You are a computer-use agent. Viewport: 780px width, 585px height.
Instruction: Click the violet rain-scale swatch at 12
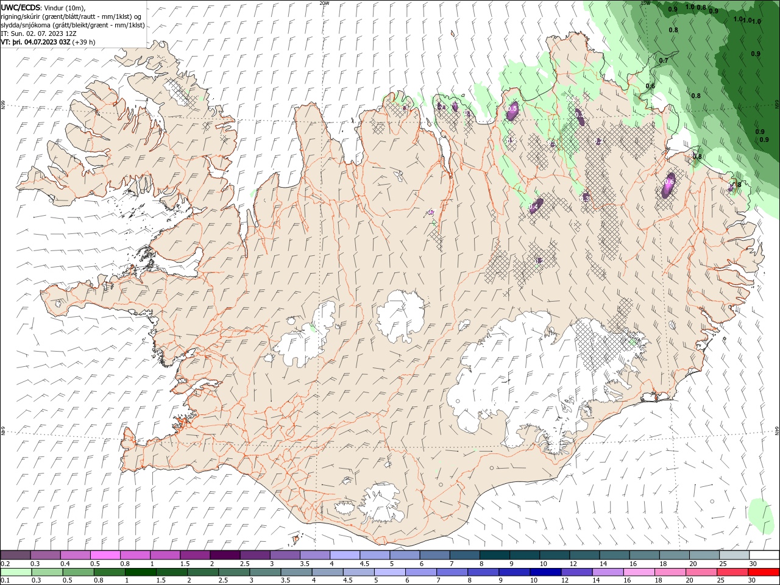click(x=576, y=572)
